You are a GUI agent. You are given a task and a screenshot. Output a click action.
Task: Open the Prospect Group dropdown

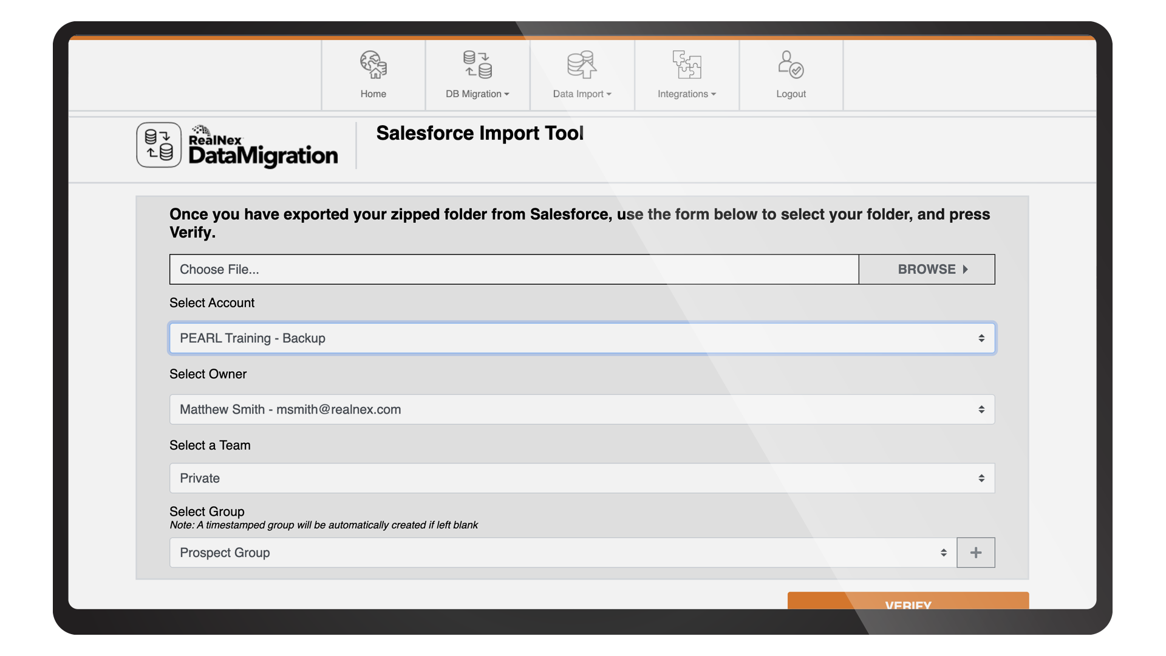(563, 553)
